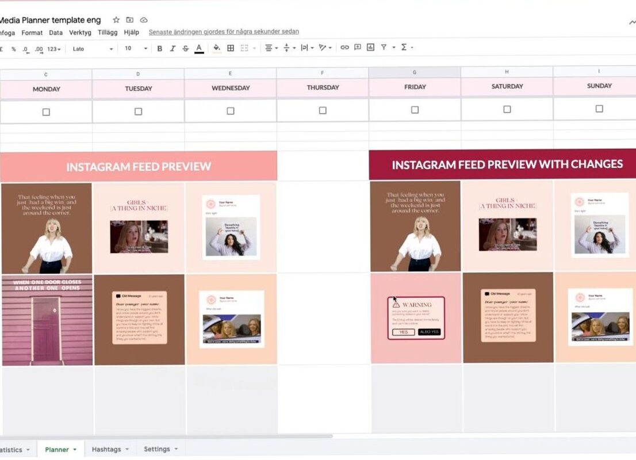The image size is (636, 460).
Task: Switch to the Hashtags sheet tab
Action: pos(108,448)
